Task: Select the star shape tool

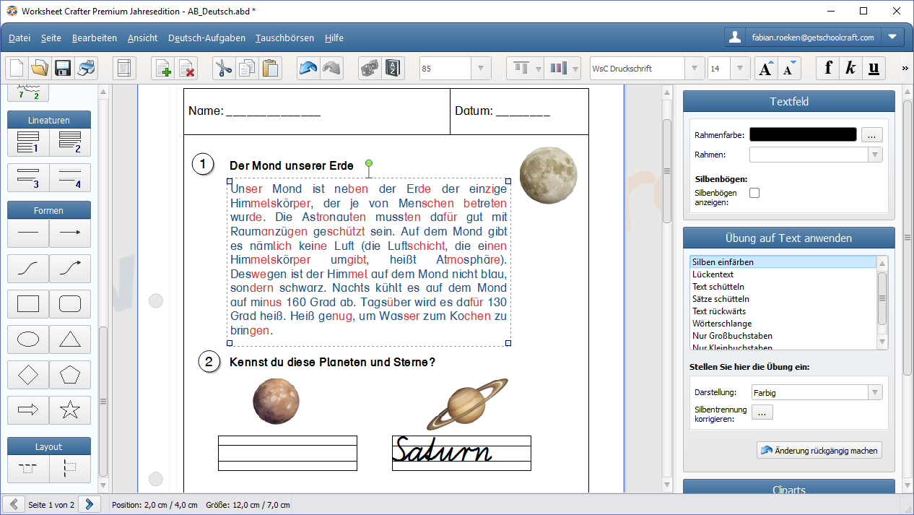Action: 70,410
